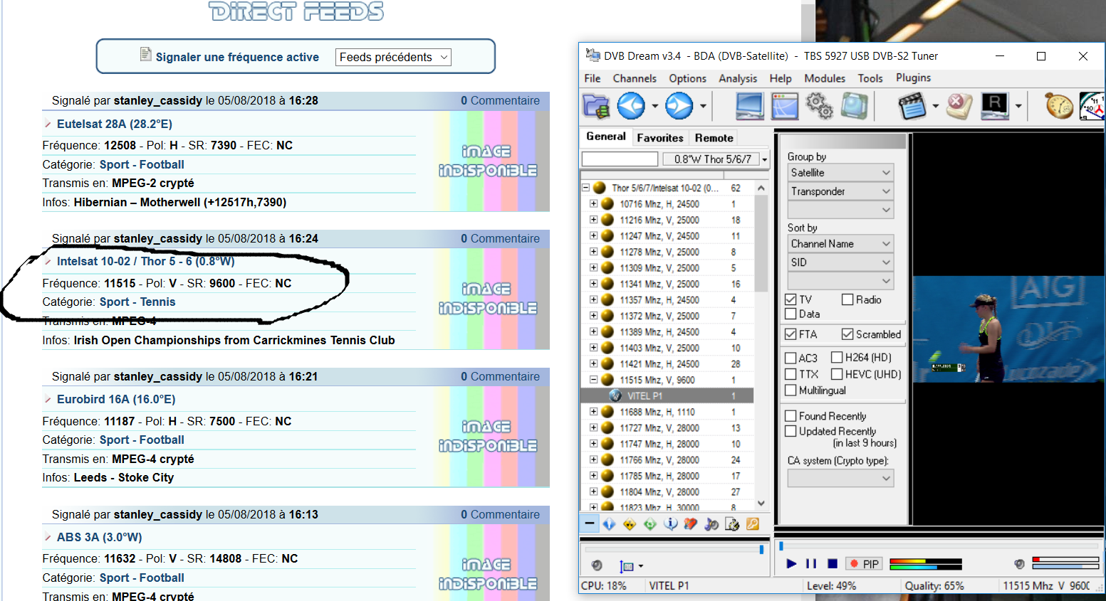Open the Analysis menu
Image resolution: width=1106 pixels, height=601 pixels.
(738, 78)
